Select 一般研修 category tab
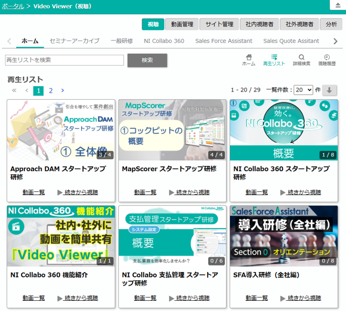Screen dimensions: 346x311 122,41
